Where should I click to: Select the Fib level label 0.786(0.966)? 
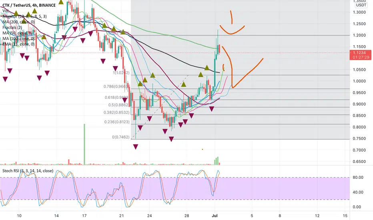[116, 86]
